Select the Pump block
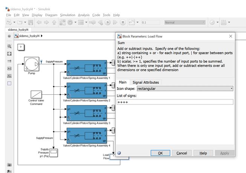 tap(32, 64)
